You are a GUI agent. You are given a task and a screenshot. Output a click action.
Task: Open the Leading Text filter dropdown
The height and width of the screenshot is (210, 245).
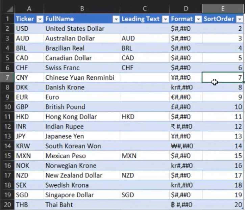tap(166, 19)
